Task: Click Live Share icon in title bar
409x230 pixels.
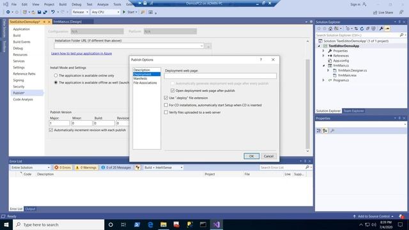Action: coord(375,12)
